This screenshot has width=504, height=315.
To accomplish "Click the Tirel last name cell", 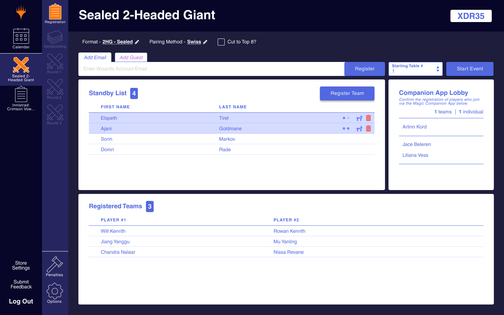I will [224, 118].
